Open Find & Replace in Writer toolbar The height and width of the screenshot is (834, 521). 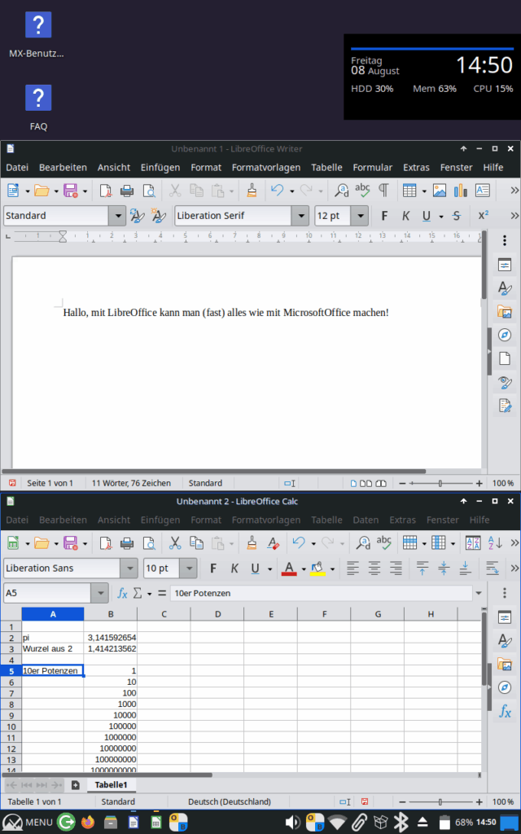tap(342, 191)
